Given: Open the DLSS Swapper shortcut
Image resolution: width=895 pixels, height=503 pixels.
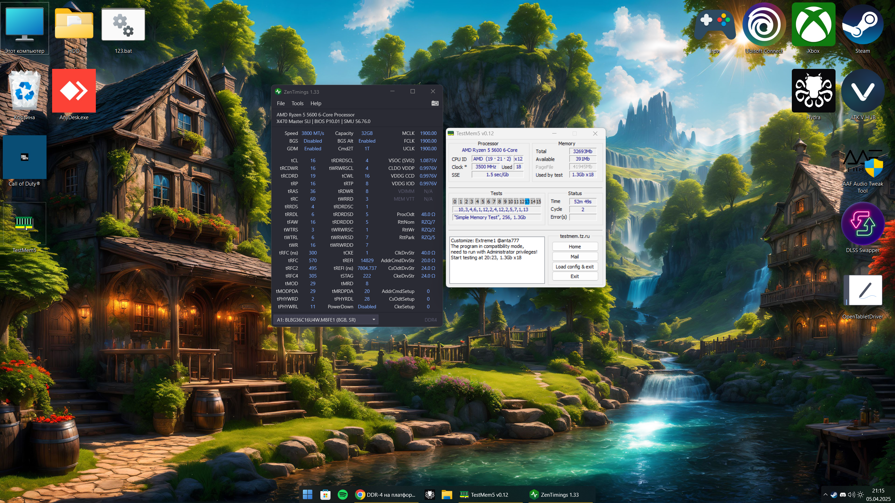Looking at the screenshot, I should coord(862,224).
